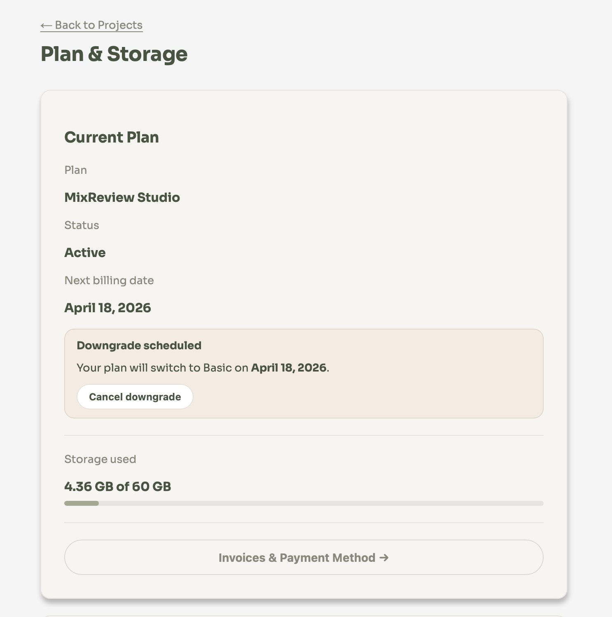Click the right arrow on Invoices button
The height and width of the screenshot is (617, 612).
[384, 557]
